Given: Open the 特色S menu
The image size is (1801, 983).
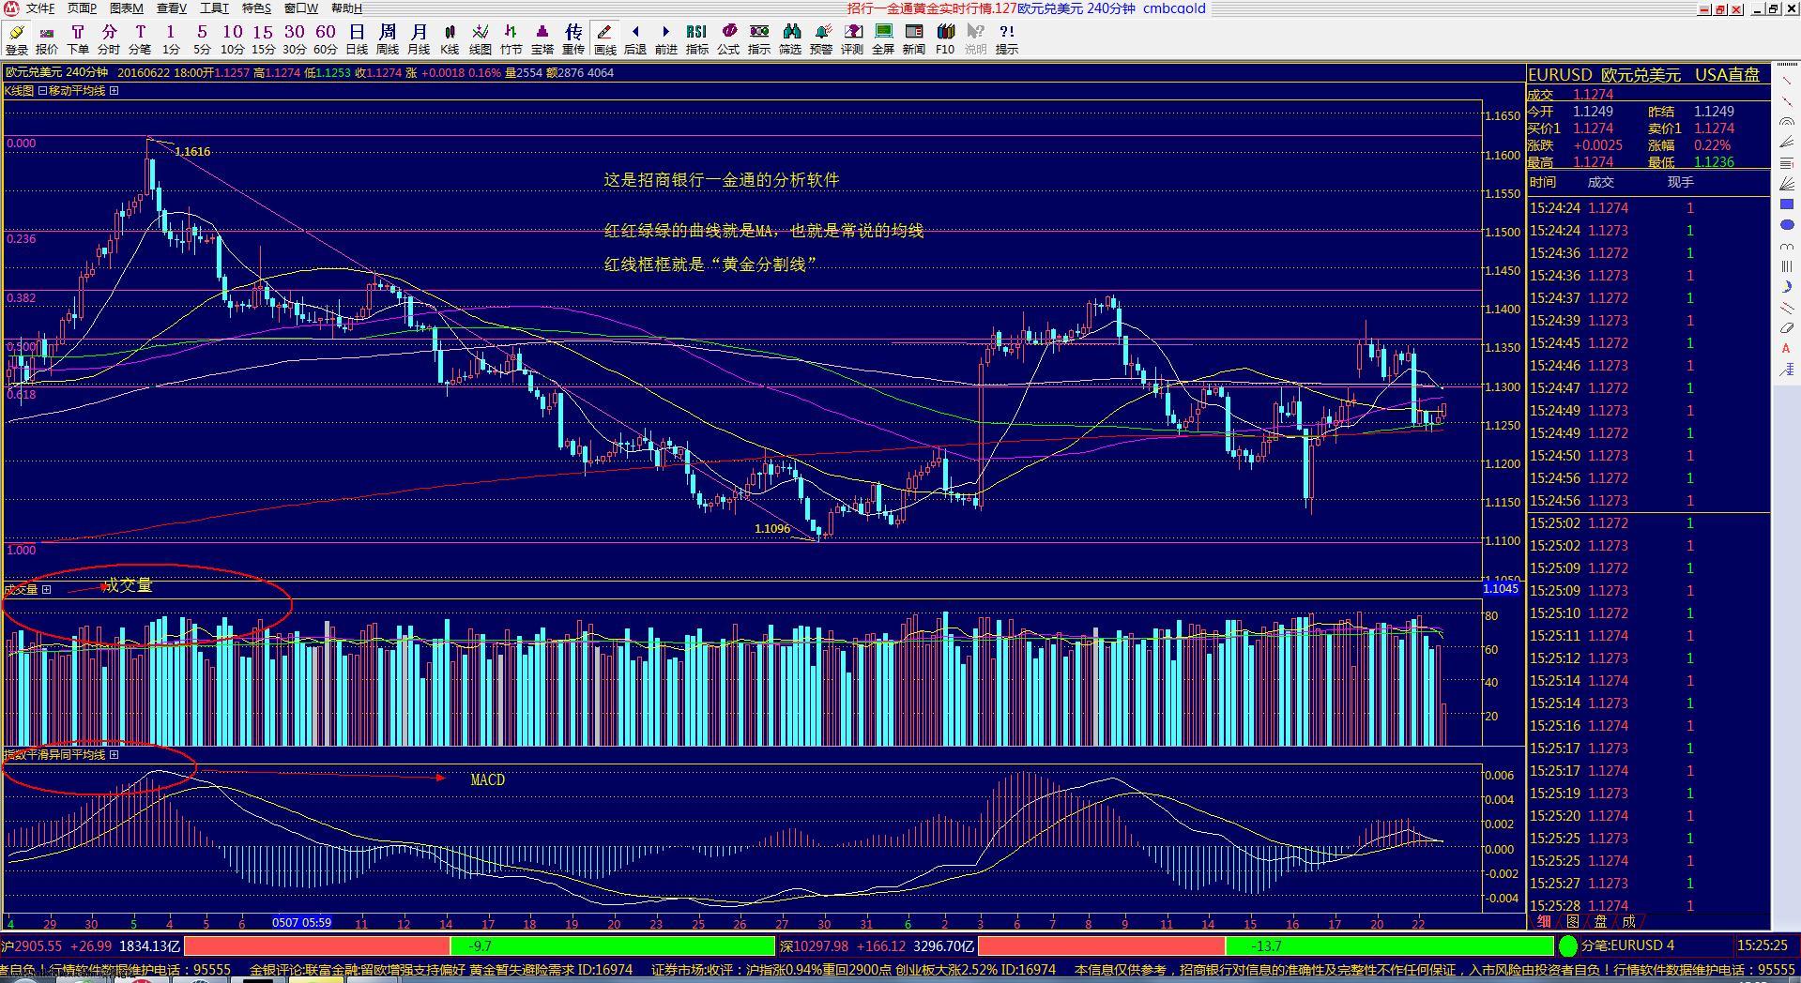Looking at the screenshot, I should (x=256, y=8).
